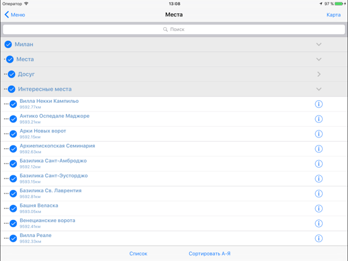Uncheck Базилика Св. Лаврентия

click(x=13, y=194)
